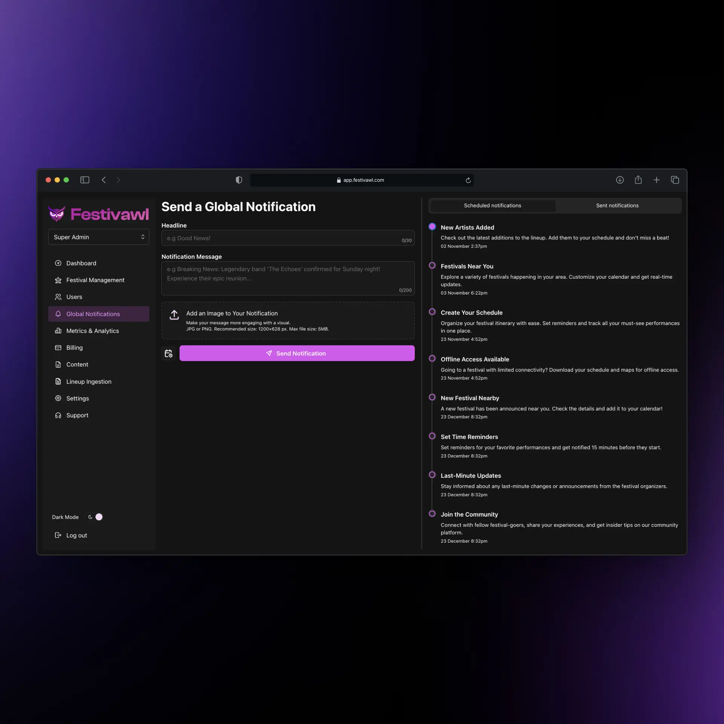Open the Offline Access Available title
Image resolution: width=724 pixels, height=724 pixels.
(x=475, y=359)
